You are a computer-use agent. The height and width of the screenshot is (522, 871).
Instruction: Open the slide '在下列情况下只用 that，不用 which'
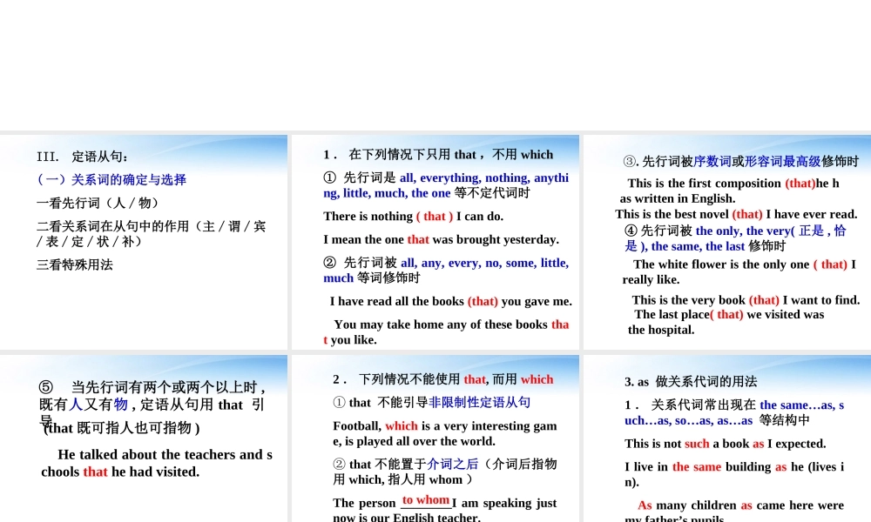(435, 243)
